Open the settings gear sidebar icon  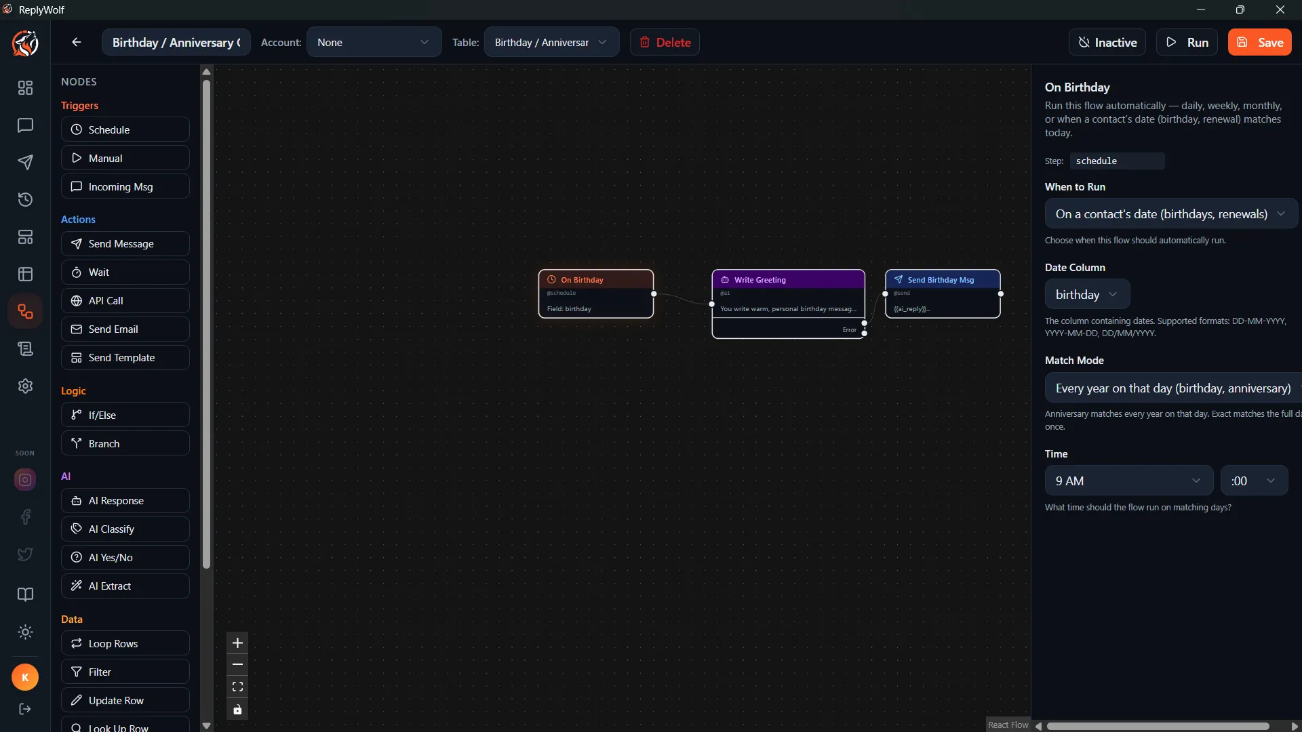[25, 386]
